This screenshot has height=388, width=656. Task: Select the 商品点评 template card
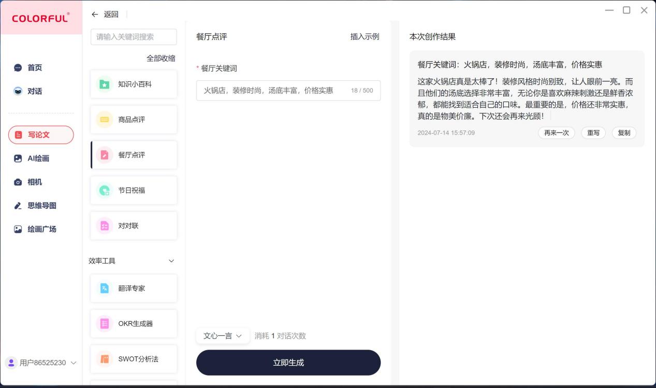pyautogui.click(x=134, y=119)
